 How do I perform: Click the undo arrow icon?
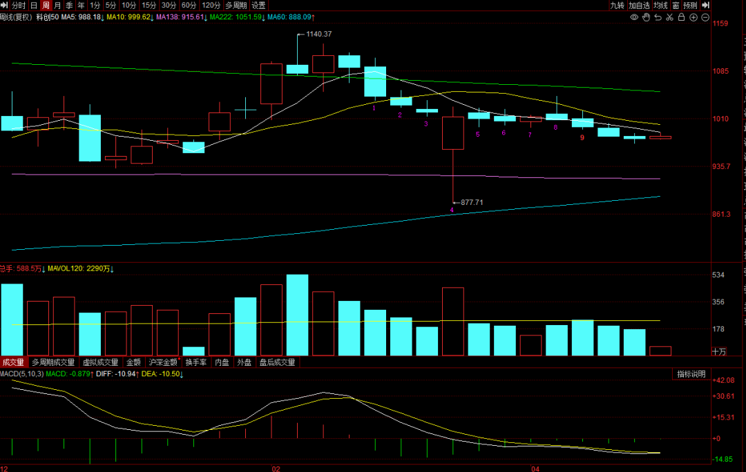click(x=658, y=17)
